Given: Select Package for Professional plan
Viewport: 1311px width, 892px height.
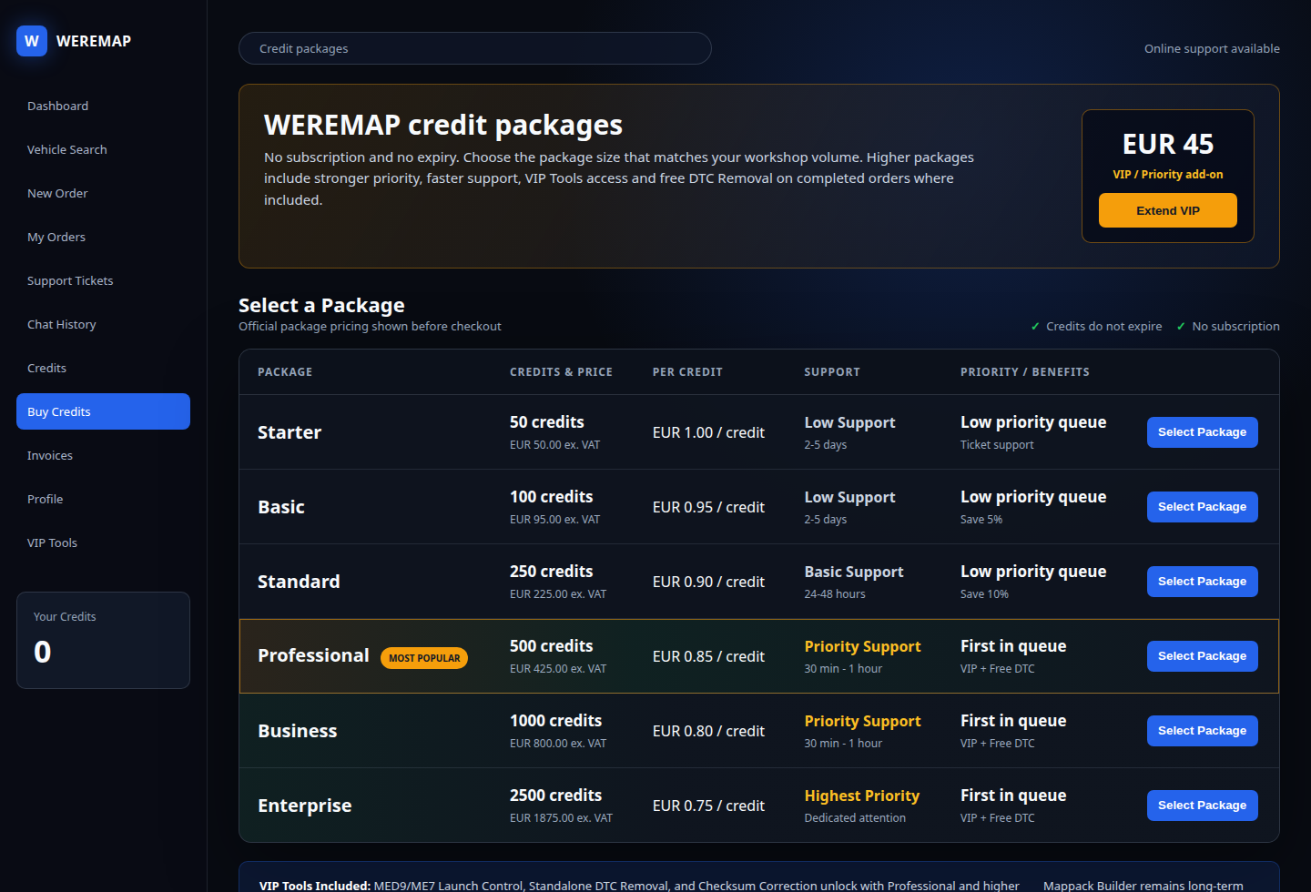Looking at the screenshot, I should (x=1202, y=656).
